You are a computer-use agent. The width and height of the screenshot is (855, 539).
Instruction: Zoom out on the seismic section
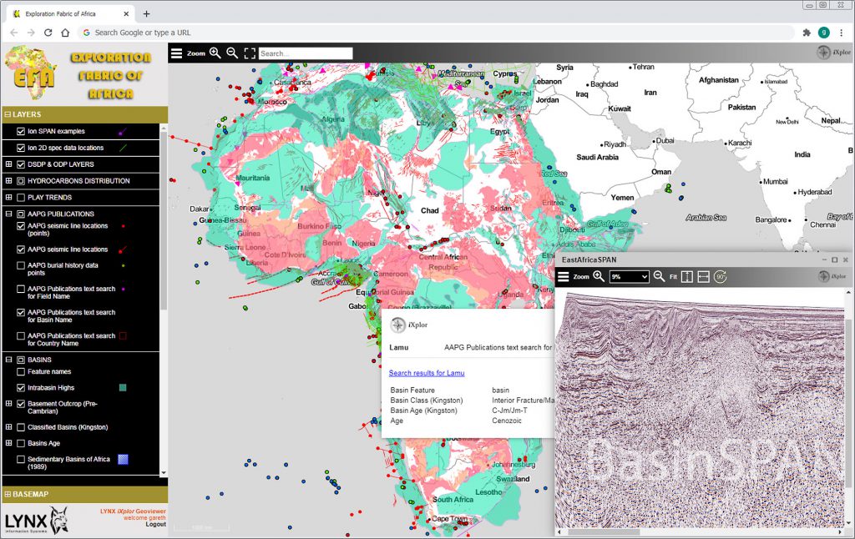tap(659, 276)
